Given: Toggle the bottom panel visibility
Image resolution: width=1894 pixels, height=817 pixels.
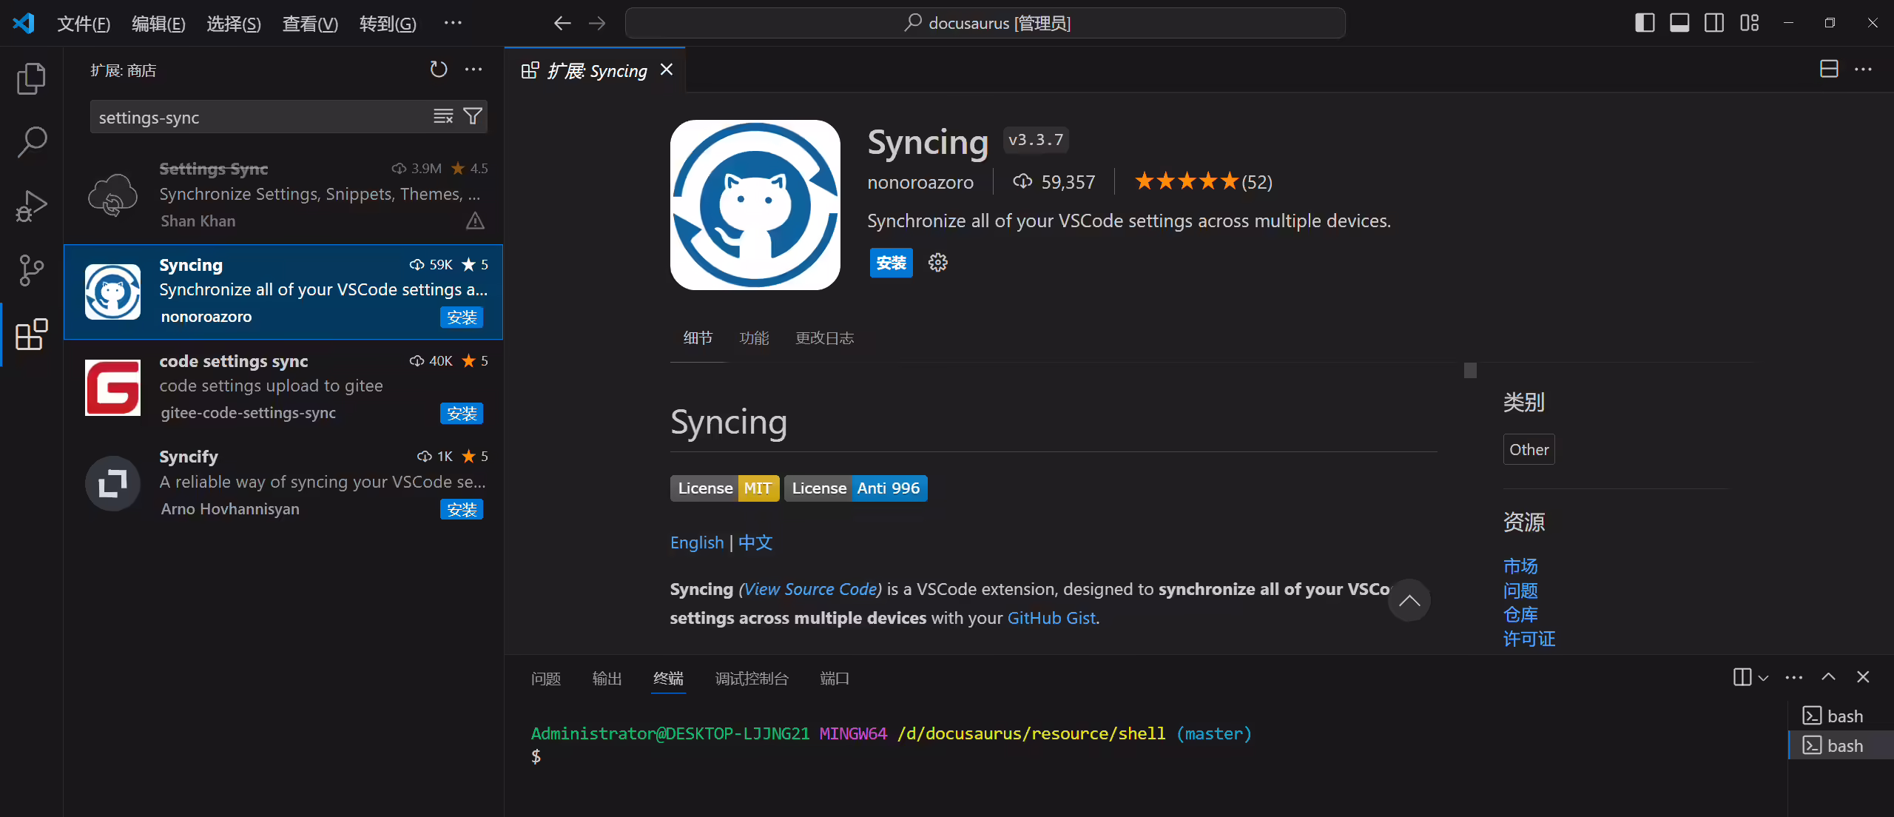Looking at the screenshot, I should (1679, 23).
